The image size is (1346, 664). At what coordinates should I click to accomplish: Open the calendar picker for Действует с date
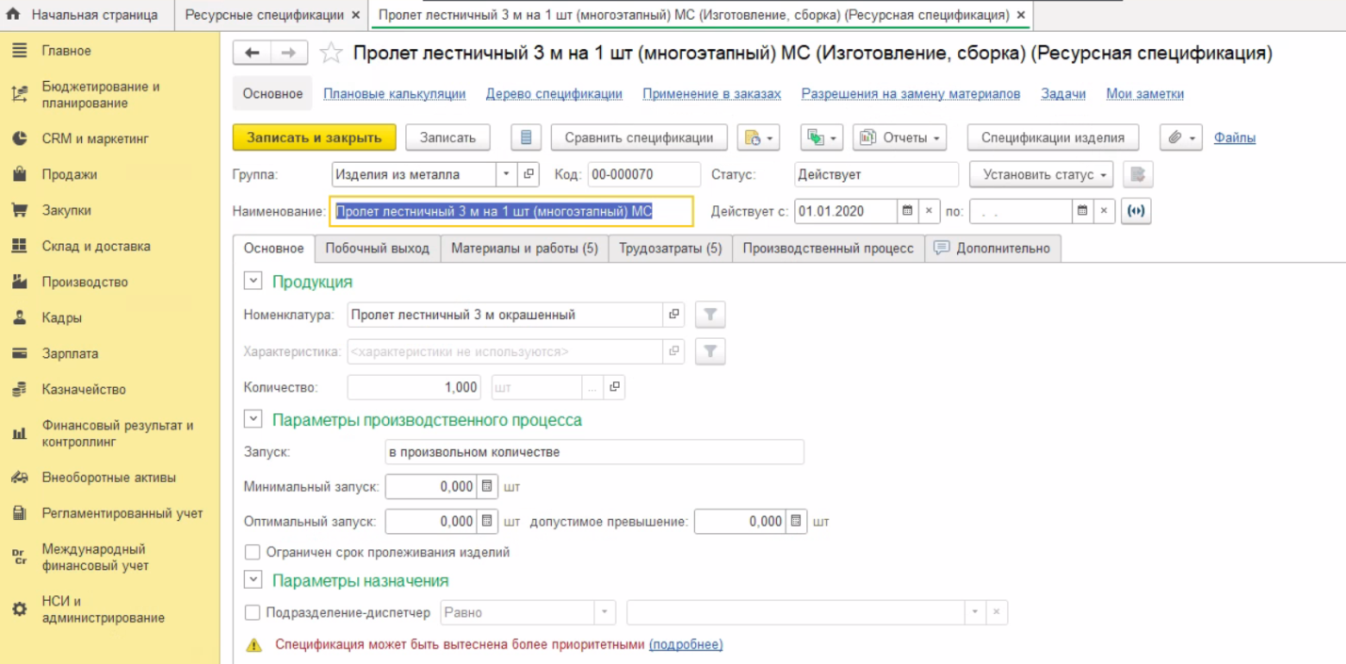click(907, 211)
